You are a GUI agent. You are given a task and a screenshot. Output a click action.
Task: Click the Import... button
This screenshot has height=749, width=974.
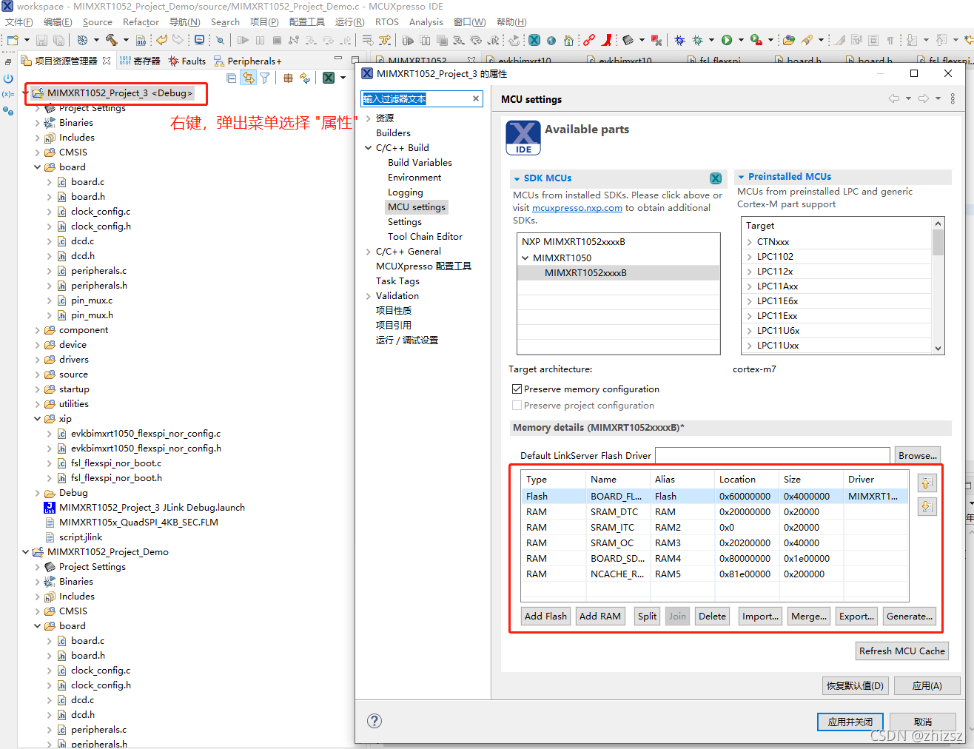760,617
